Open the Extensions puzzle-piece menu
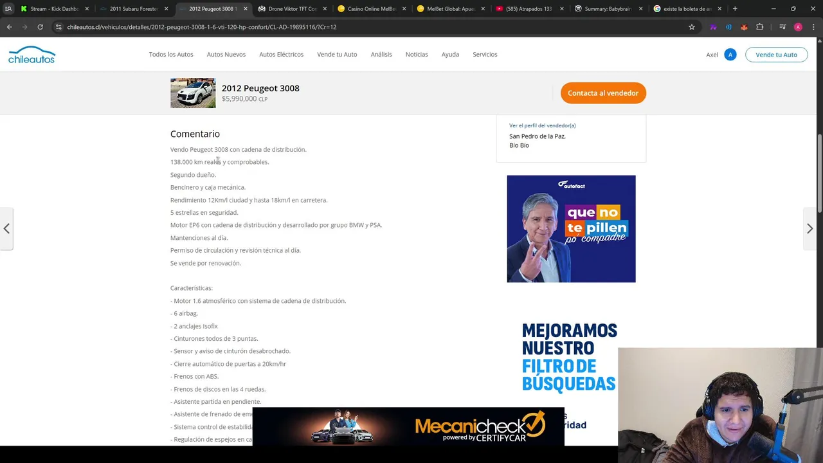 click(760, 27)
